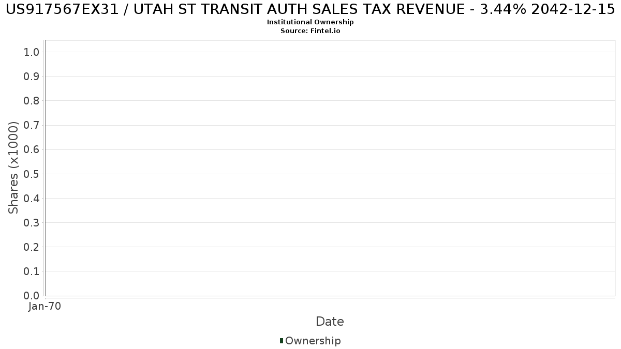621x349 pixels.
Task: Click the center of the empty plot area
Action: click(330, 168)
